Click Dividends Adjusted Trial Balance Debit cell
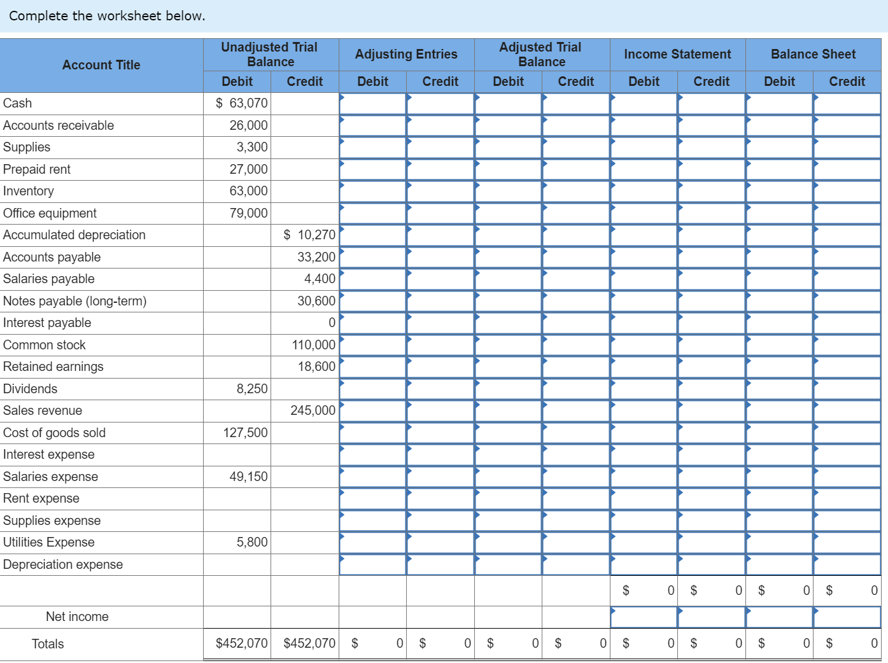 508,389
